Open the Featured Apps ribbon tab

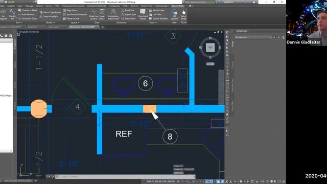[162, 6]
